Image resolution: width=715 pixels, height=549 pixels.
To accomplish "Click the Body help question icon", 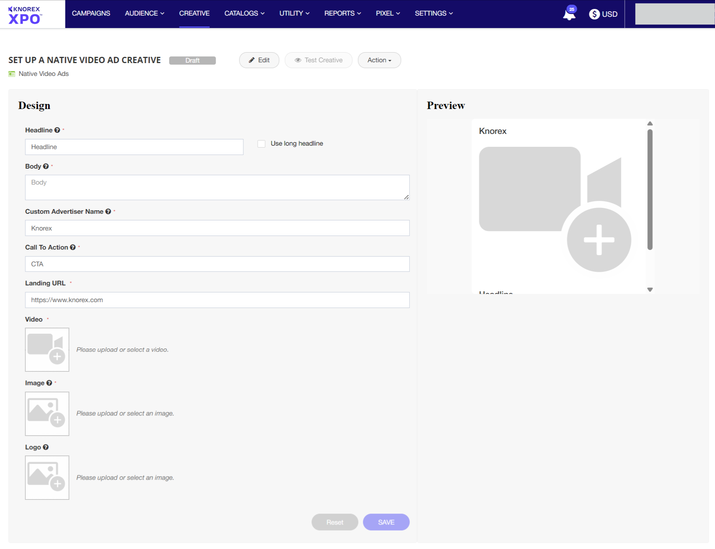I will tap(46, 166).
